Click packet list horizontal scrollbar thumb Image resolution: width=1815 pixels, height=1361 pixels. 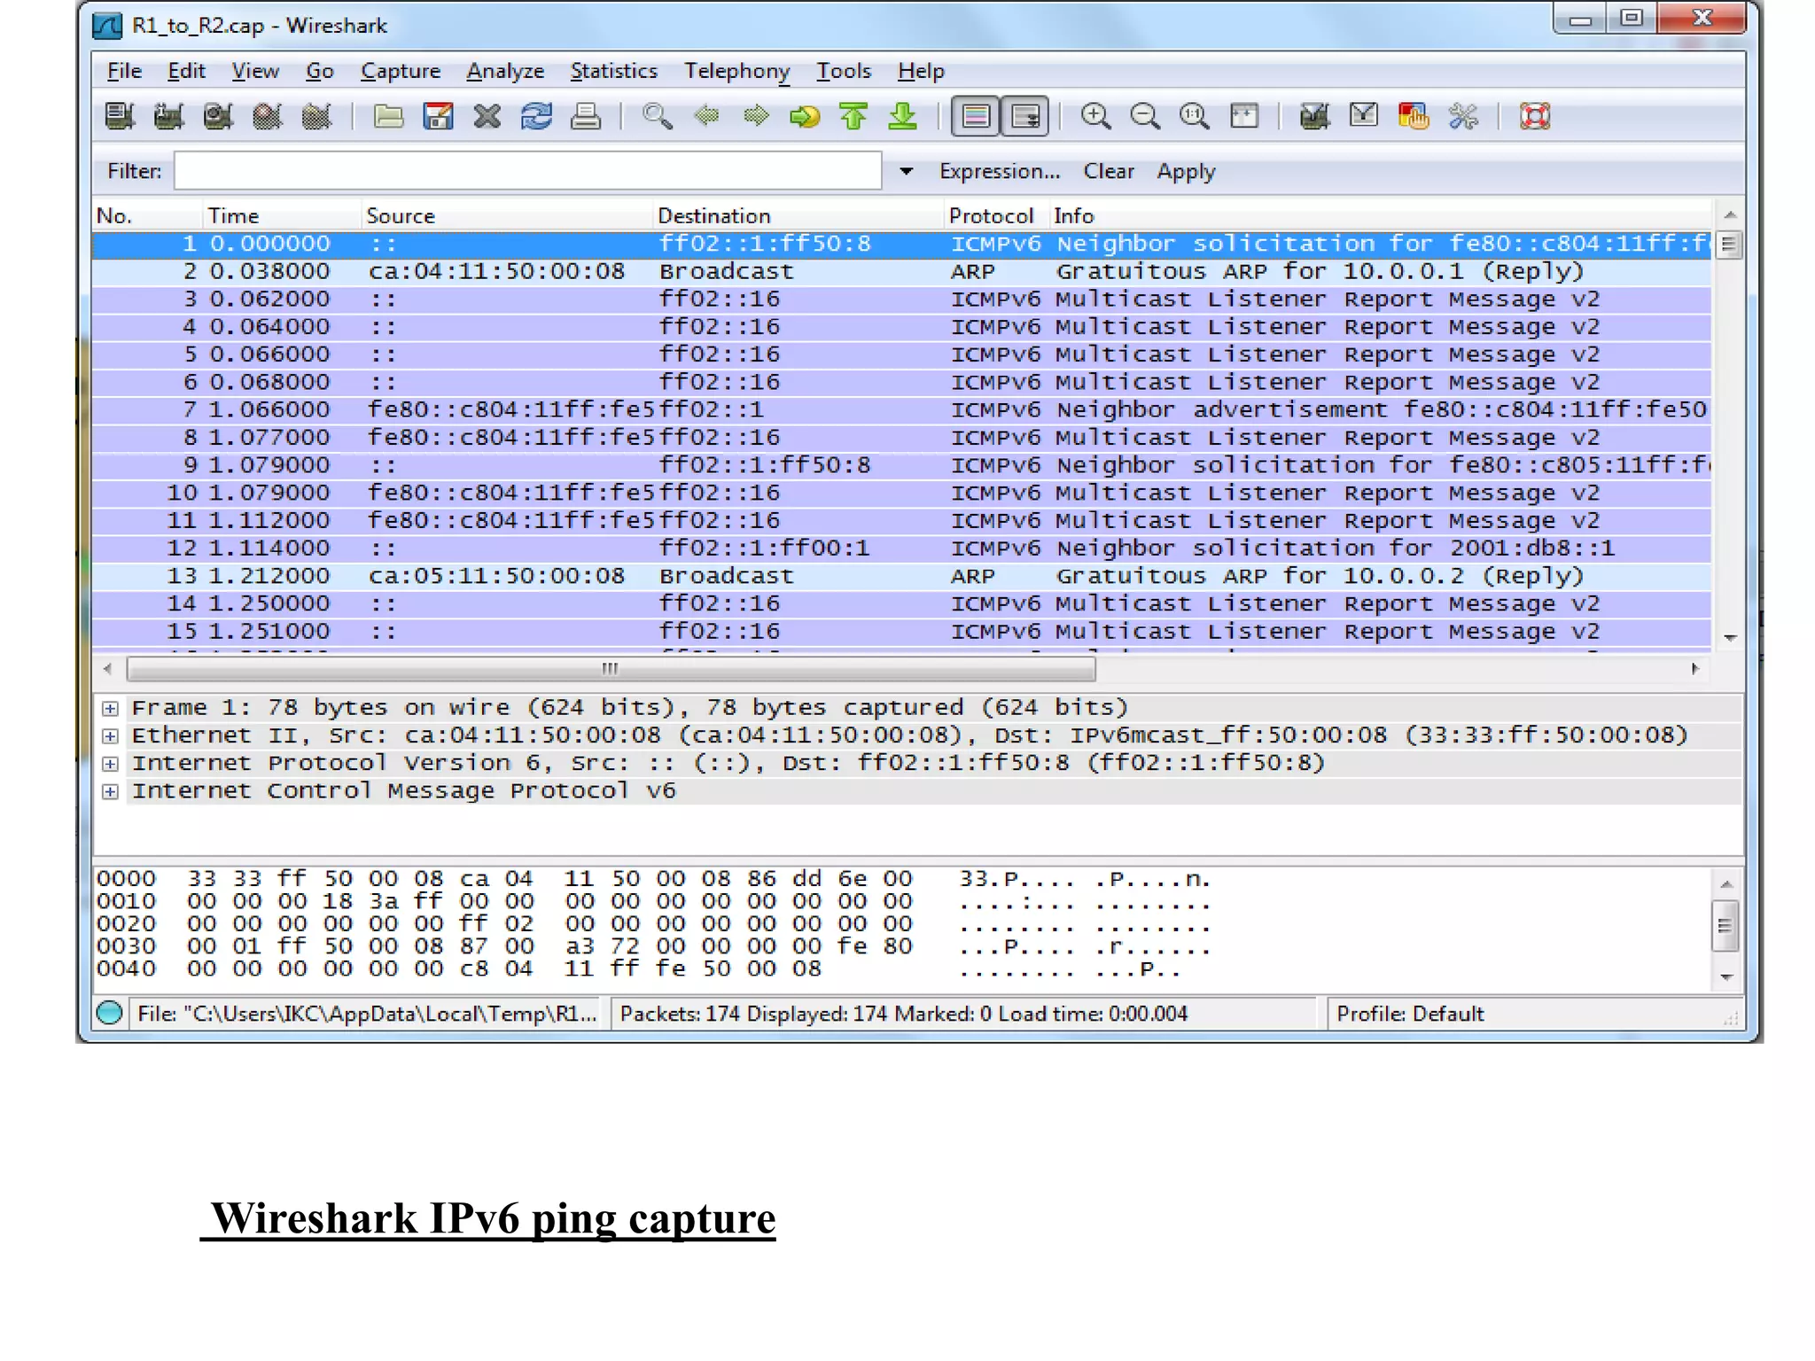pos(611,669)
